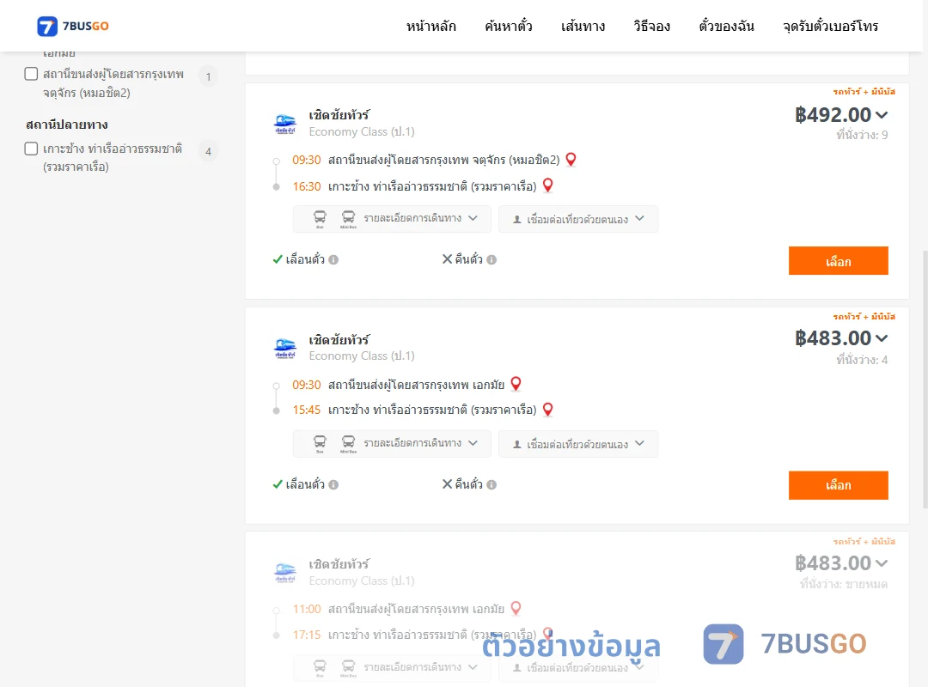Click the info icon next to คืนตั๋ว on ฿492.00 trip
Screen dimensions: 928x687
[491, 259]
